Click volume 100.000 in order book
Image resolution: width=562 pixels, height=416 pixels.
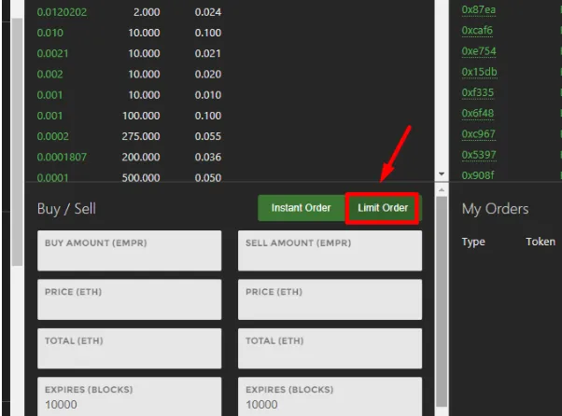tap(141, 116)
